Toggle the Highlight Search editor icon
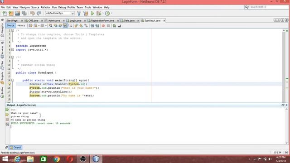The image size is (290, 163). [65, 26]
